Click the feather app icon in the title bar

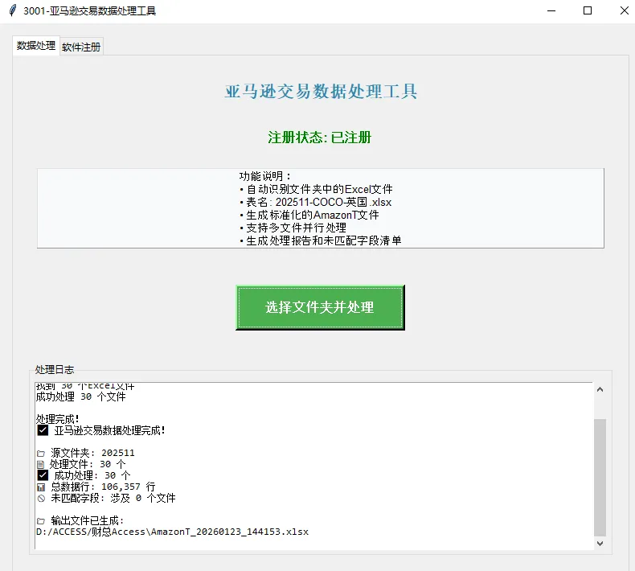tap(13, 10)
